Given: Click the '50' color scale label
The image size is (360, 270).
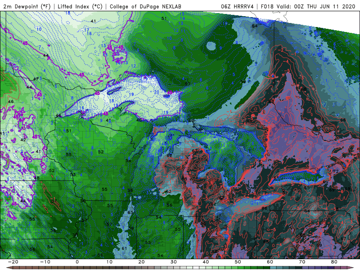Looking at the screenshot, I should [238, 262].
